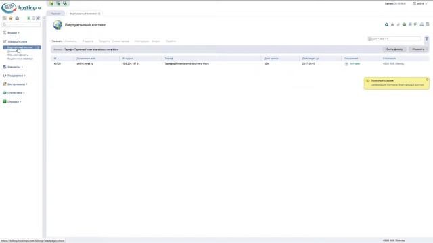Viewport: 433px width, 243px height.
Task: Click the print icon in the page toolbar
Action: click(421, 24)
